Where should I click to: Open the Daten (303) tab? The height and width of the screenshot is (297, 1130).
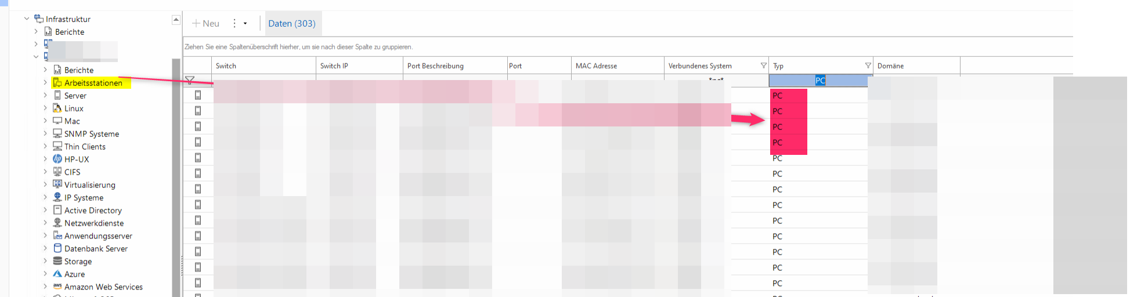click(292, 24)
